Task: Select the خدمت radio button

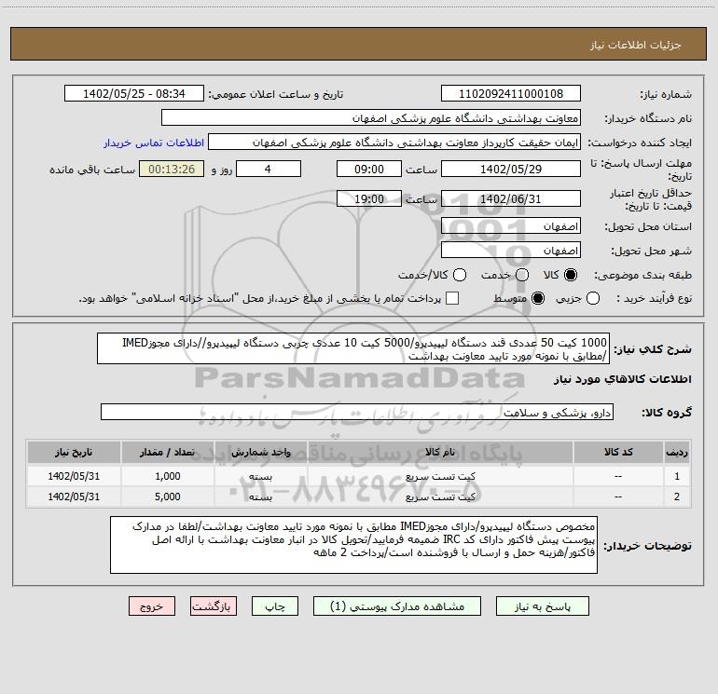Action: click(x=522, y=275)
